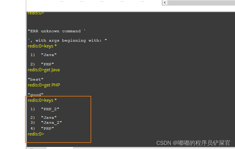Click the horizontal scrollbar track at top right
This screenshot has width=235, height=149.
point(201,3)
